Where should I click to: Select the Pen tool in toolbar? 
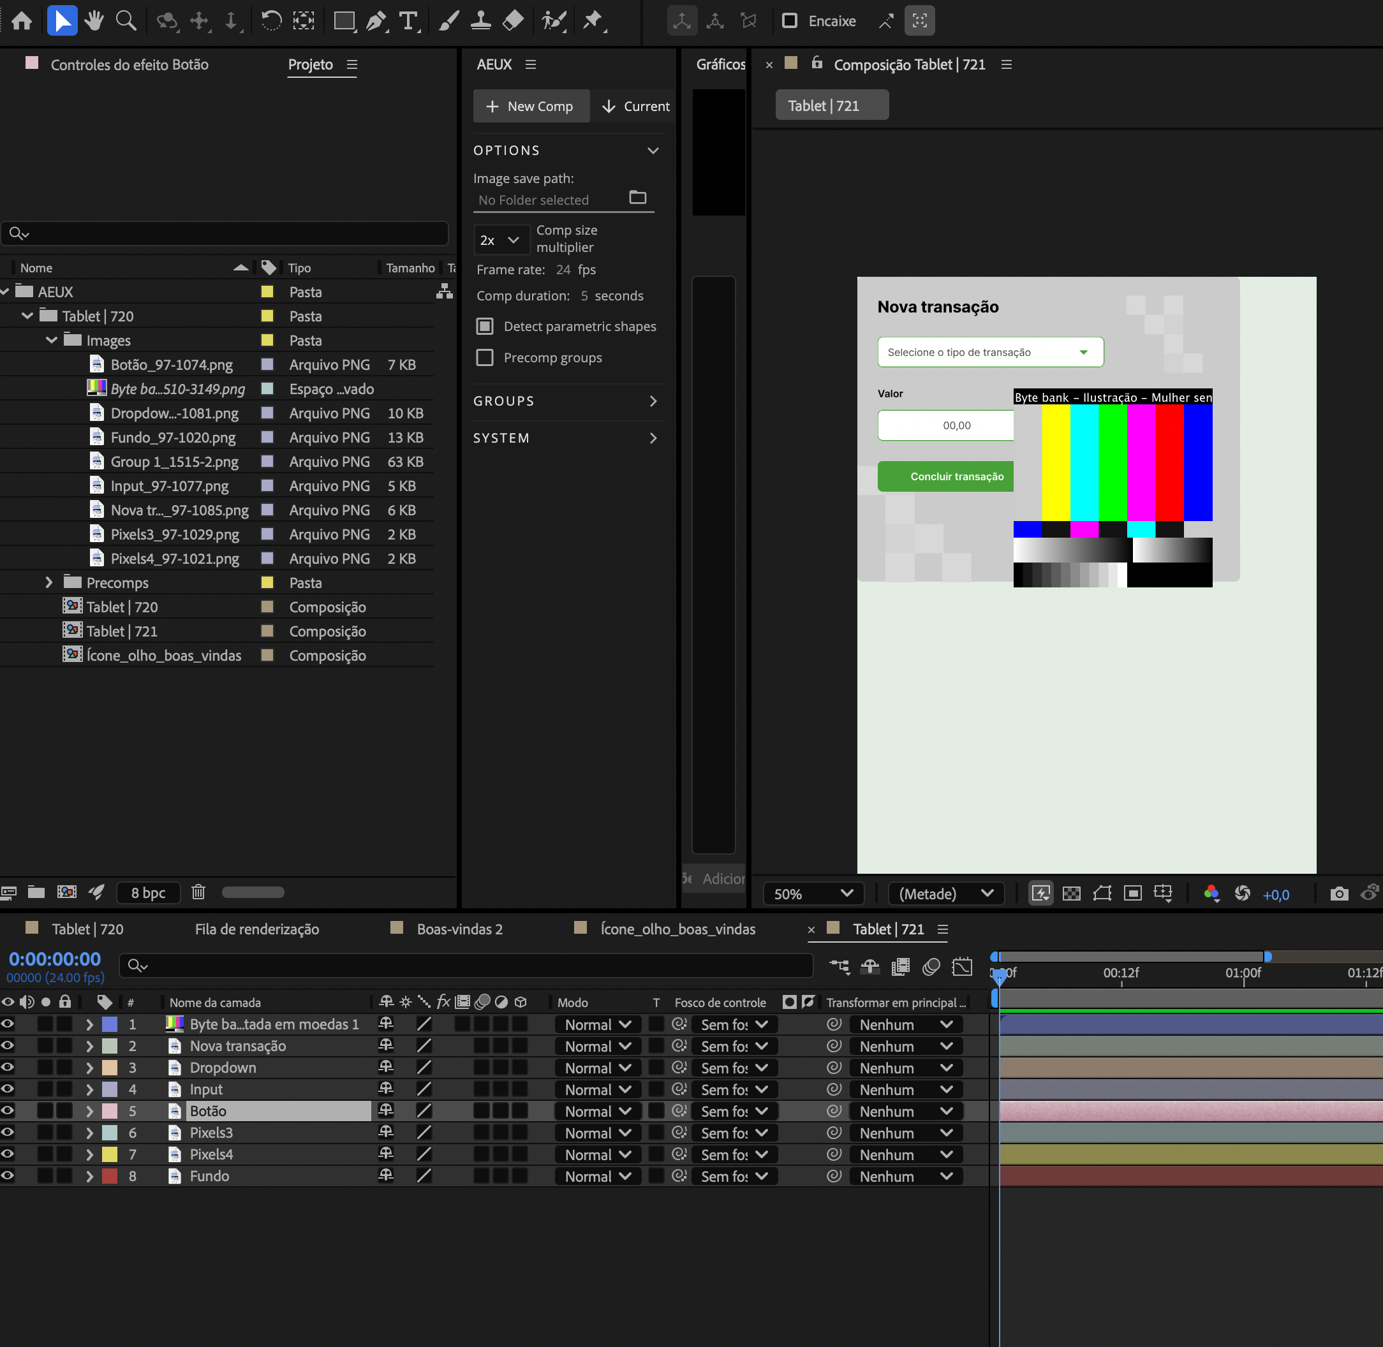click(x=376, y=21)
